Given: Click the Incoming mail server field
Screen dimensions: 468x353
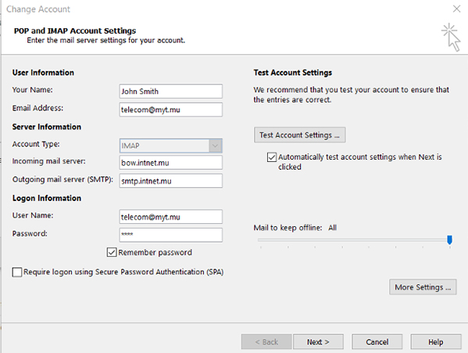Looking at the screenshot, I should (x=171, y=163).
